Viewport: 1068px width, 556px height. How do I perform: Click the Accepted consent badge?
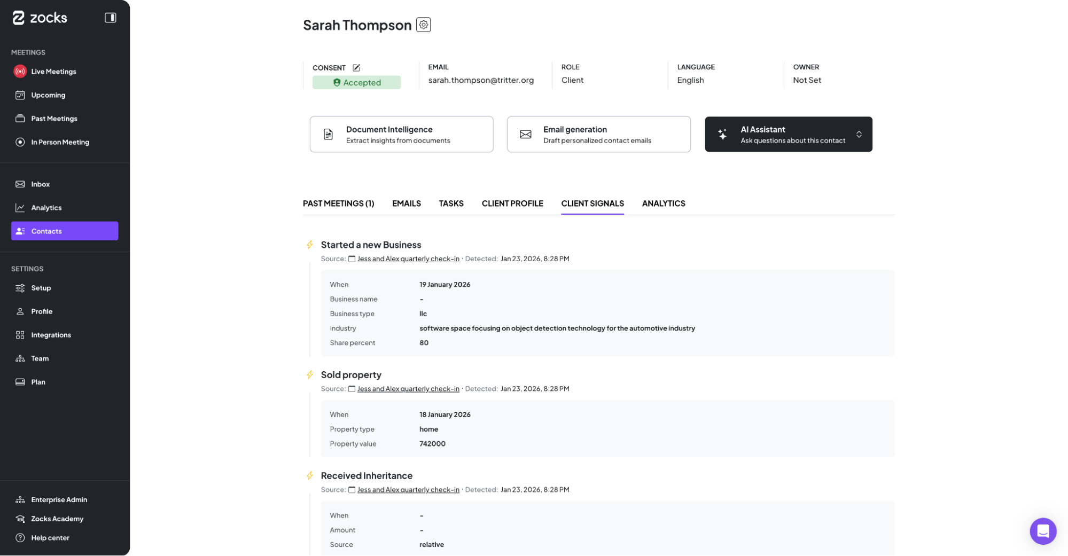point(356,83)
